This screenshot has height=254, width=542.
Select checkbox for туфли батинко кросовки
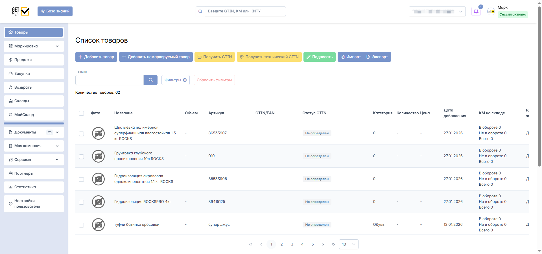pyautogui.click(x=82, y=225)
